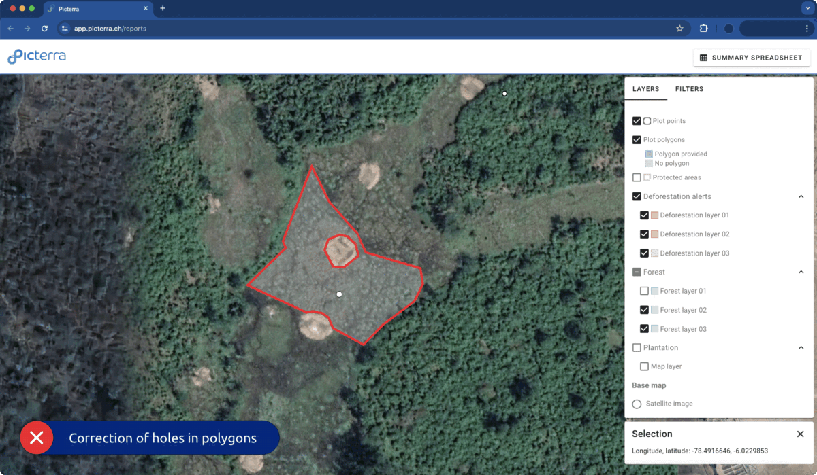Image resolution: width=817 pixels, height=475 pixels.
Task: Click Forest layer 03 color swatch
Action: point(654,329)
